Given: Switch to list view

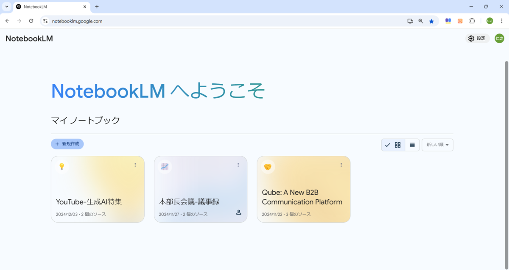Looking at the screenshot, I should (412, 145).
